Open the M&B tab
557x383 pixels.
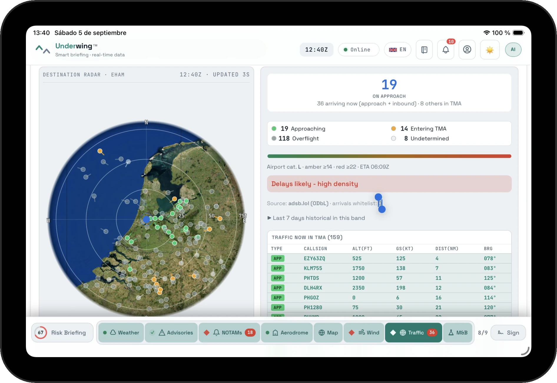pos(458,333)
